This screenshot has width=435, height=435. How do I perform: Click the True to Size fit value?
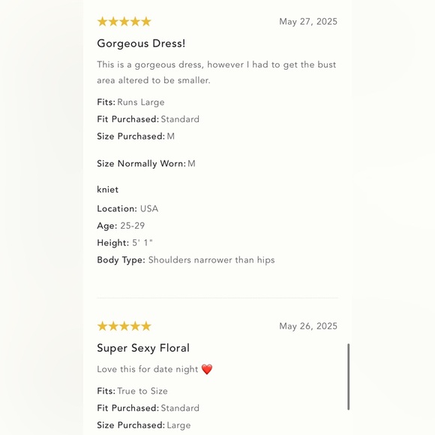(x=142, y=391)
